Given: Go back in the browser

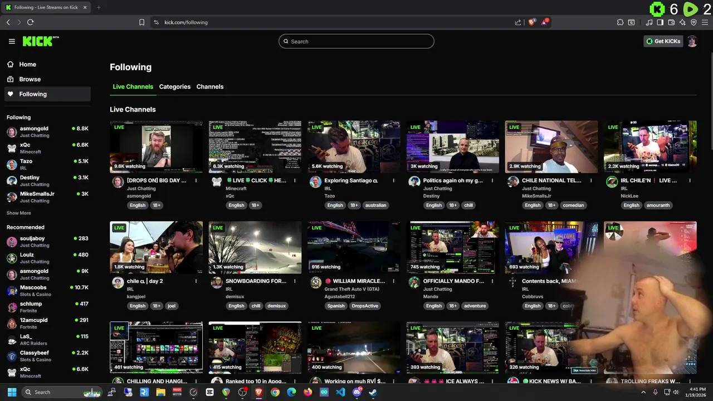Looking at the screenshot, I should click(x=8, y=22).
